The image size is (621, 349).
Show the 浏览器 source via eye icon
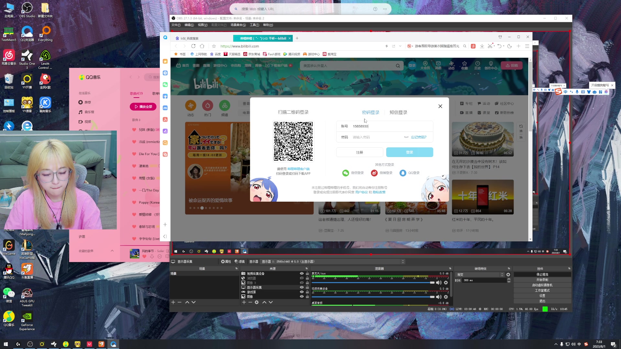click(301, 278)
